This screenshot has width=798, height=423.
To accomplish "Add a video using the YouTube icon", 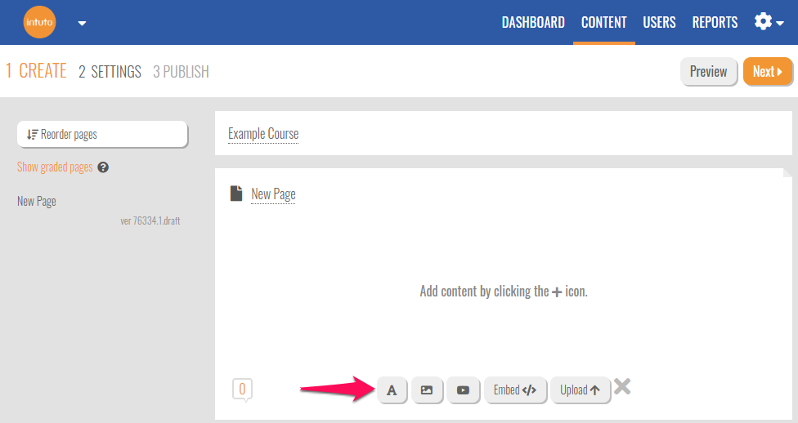I will click(463, 390).
